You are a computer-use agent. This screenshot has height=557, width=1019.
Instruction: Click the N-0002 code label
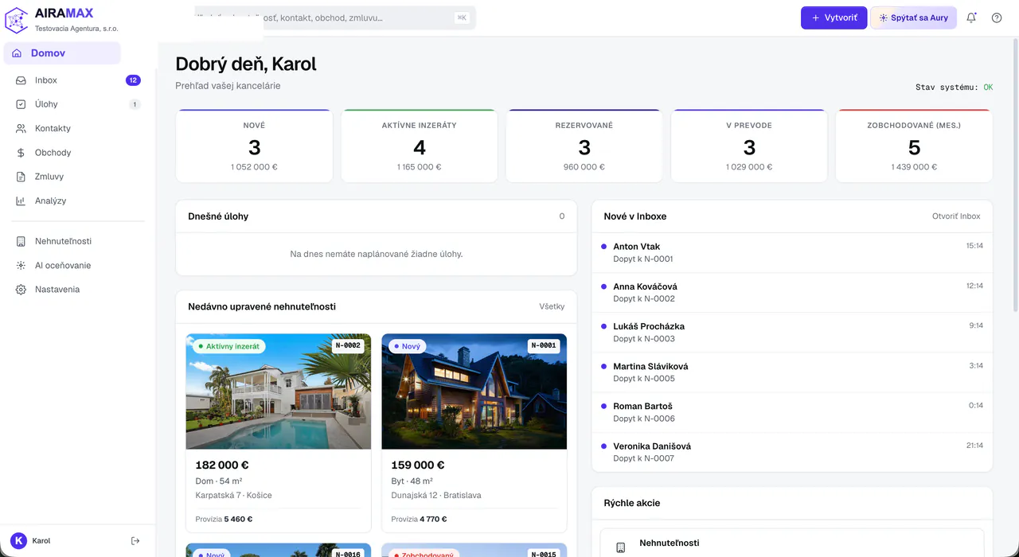pyautogui.click(x=348, y=346)
